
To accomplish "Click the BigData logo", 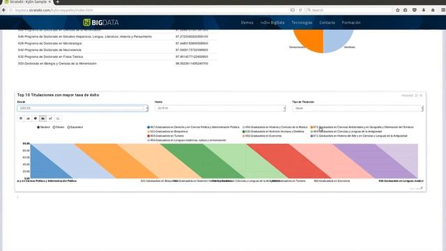I will coord(100,22).
